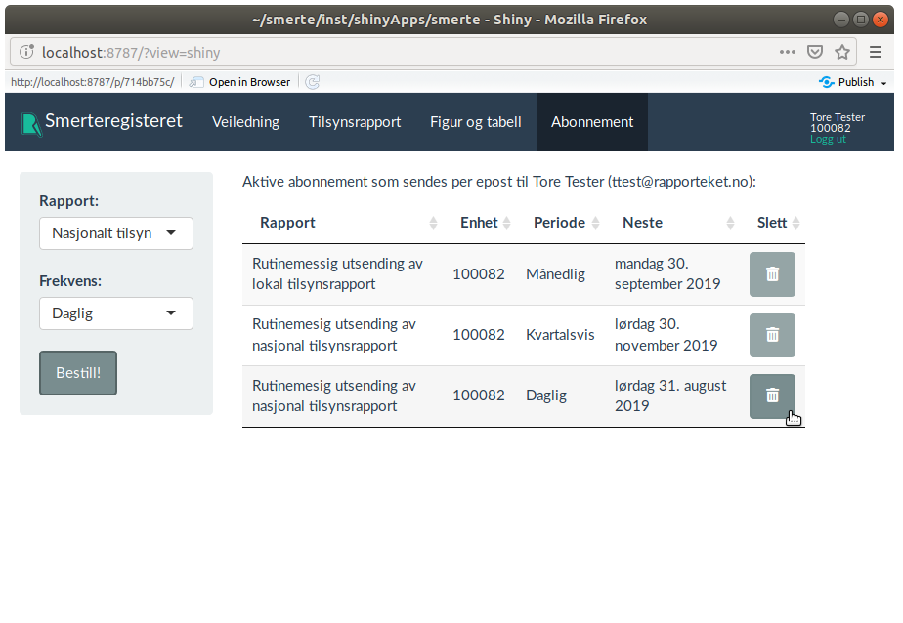Sort table by Neste column

[672, 223]
